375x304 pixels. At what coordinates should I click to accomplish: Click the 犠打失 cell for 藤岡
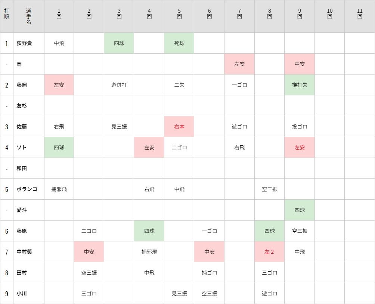(300, 85)
